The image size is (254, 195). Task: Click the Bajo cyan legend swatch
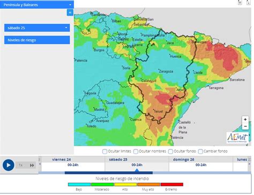[79, 184]
